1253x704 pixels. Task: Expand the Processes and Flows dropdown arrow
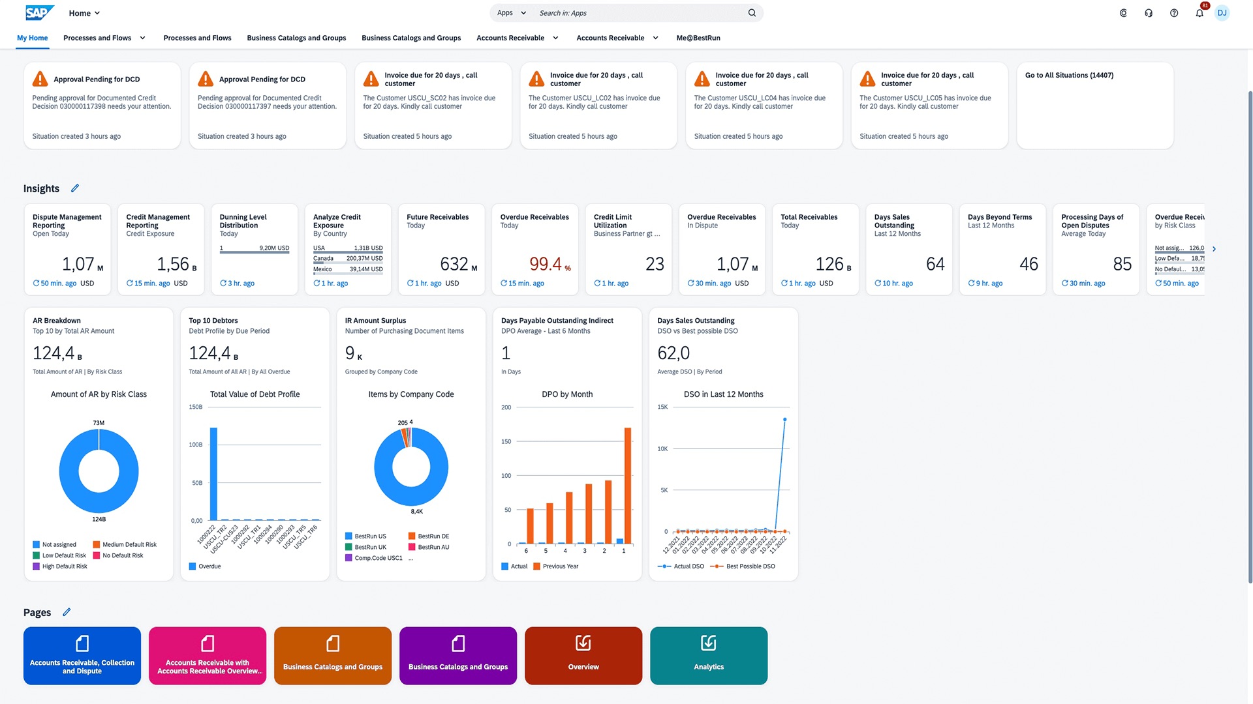point(142,38)
